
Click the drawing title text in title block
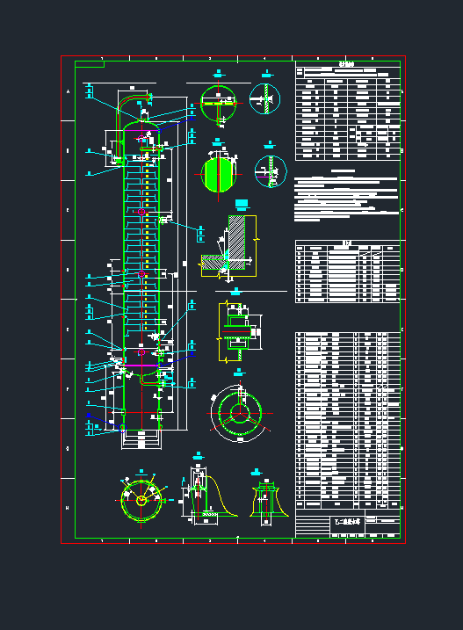(x=348, y=522)
